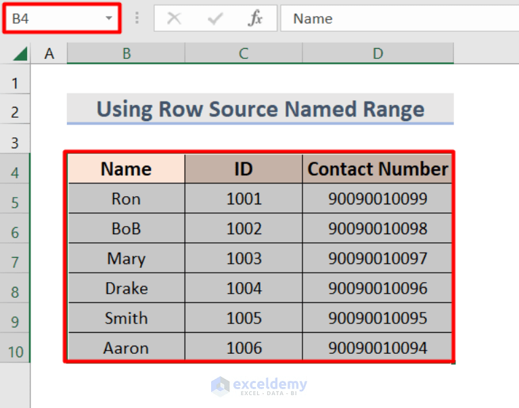Select column D header
Image resolution: width=519 pixels, height=408 pixels.
[x=378, y=53]
